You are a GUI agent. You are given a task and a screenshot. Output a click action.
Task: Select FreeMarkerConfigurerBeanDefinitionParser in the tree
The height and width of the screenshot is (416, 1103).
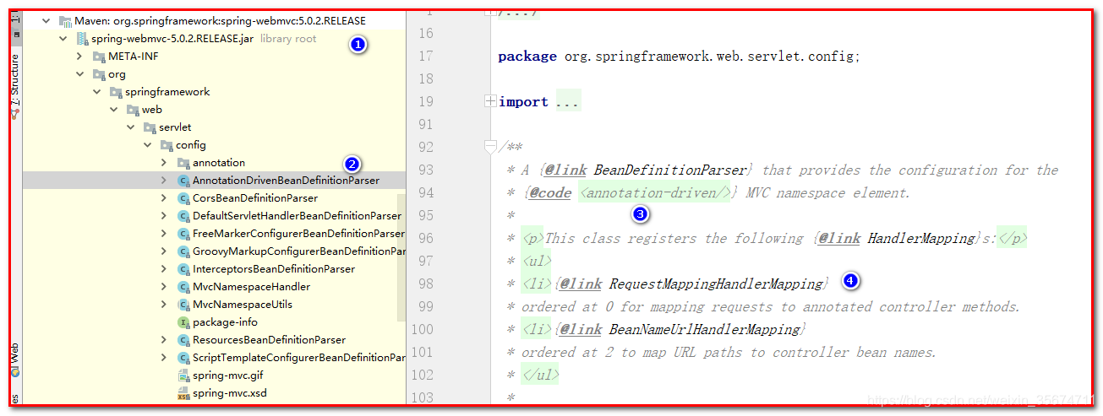click(298, 233)
